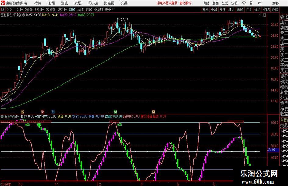Click the 壹化股份 stock name link
The width and height of the screenshot is (288, 186).
tap(185, 3)
